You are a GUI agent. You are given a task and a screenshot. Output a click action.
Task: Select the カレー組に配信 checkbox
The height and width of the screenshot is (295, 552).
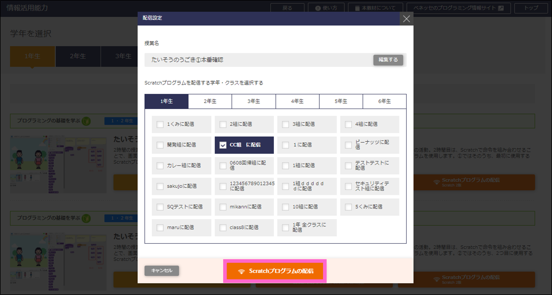click(x=160, y=166)
